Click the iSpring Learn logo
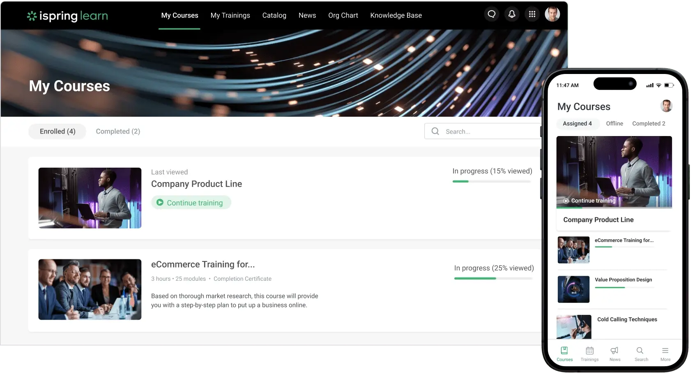Image resolution: width=695 pixels, height=381 pixels. click(x=67, y=16)
